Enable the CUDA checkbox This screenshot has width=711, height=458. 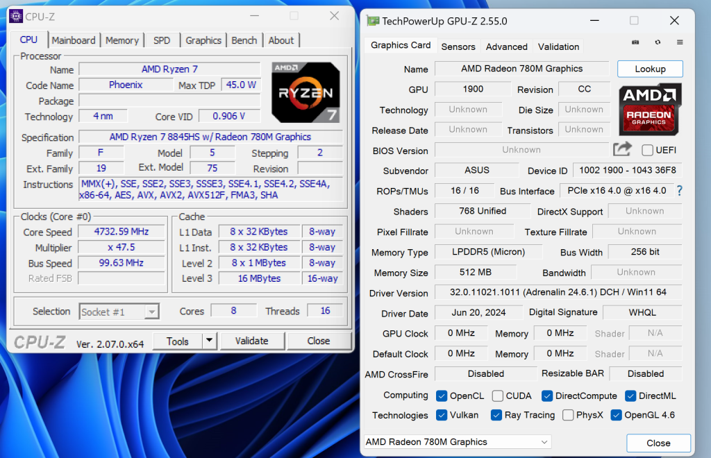coord(498,396)
